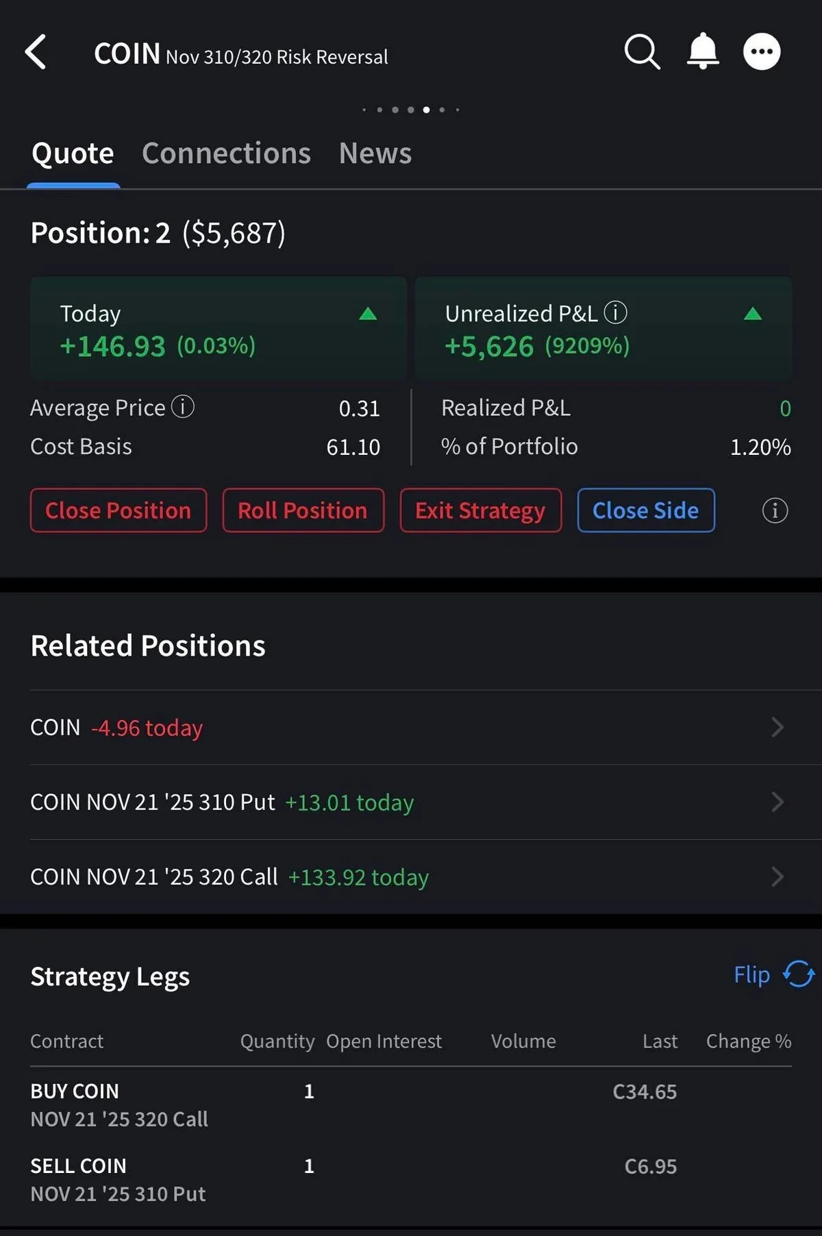The width and height of the screenshot is (822, 1236).
Task: Open COIN stock related position chevron
Action: tap(777, 727)
